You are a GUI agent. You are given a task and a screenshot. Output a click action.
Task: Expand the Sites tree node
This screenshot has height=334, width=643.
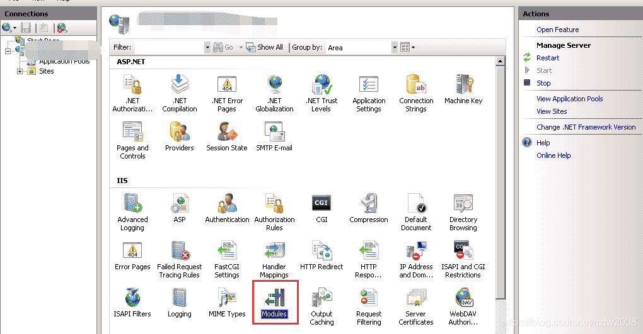(20, 72)
